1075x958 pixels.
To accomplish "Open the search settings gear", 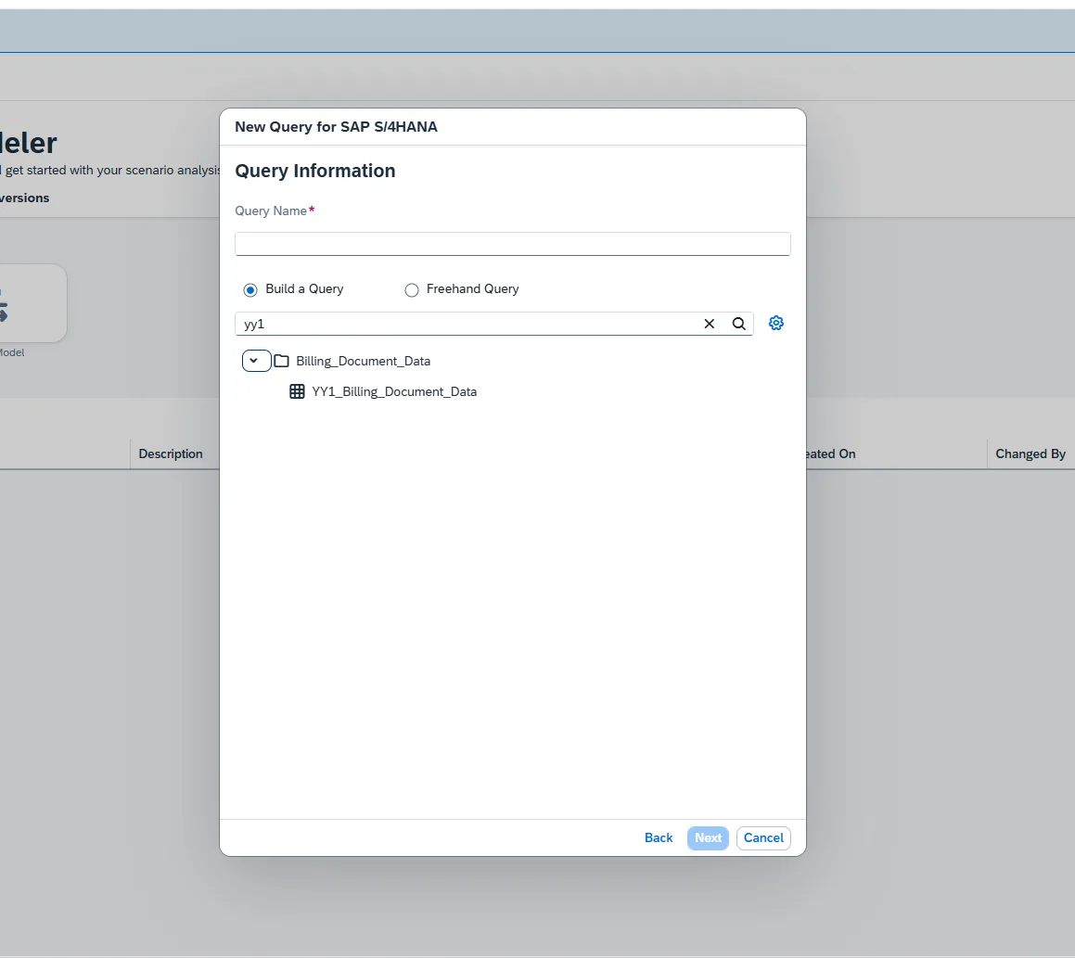I will pyautogui.click(x=775, y=323).
